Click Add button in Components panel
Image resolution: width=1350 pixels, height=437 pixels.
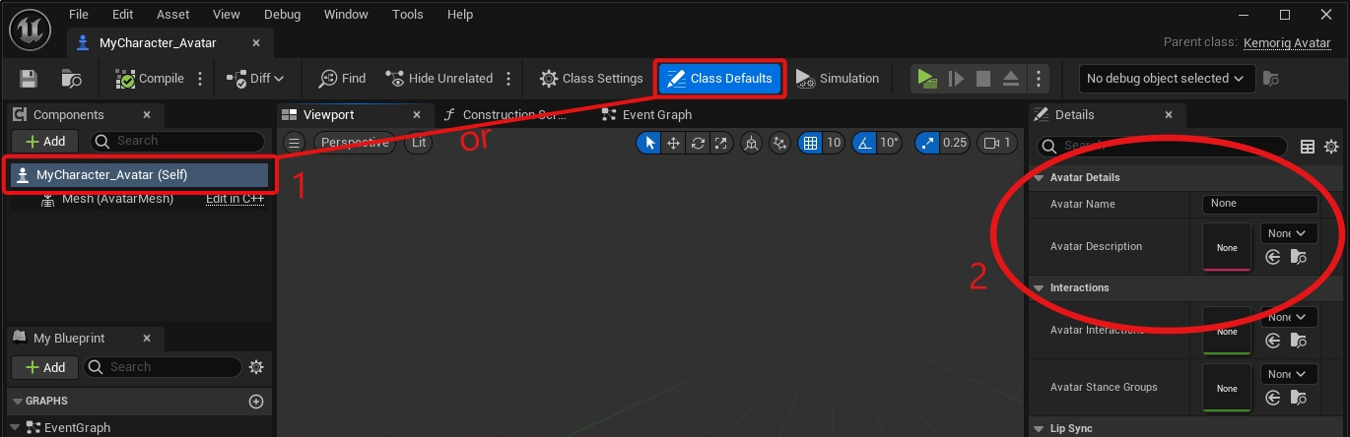click(45, 141)
